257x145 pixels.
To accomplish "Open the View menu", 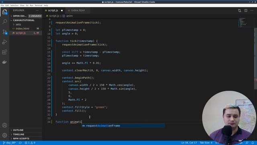I will [x=22, y=5].
